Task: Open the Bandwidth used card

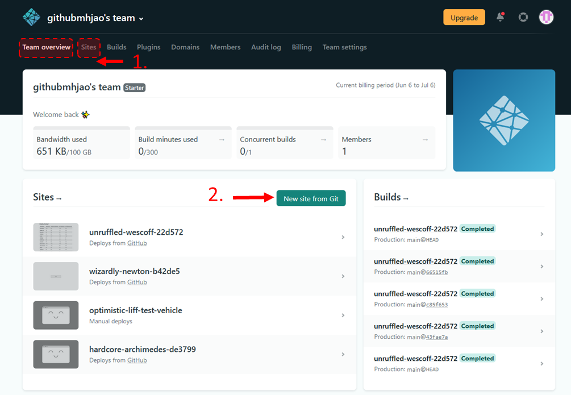Action: (x=82, y=143)
